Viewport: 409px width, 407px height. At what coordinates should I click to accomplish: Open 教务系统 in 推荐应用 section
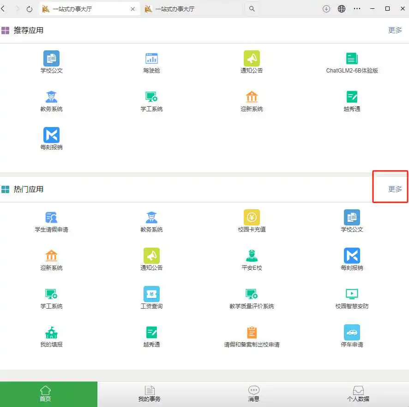(x=51, y=101)
